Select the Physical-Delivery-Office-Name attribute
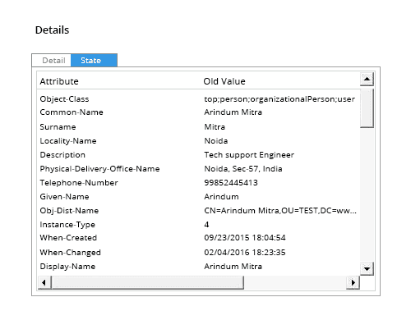 tap(99, 169)
